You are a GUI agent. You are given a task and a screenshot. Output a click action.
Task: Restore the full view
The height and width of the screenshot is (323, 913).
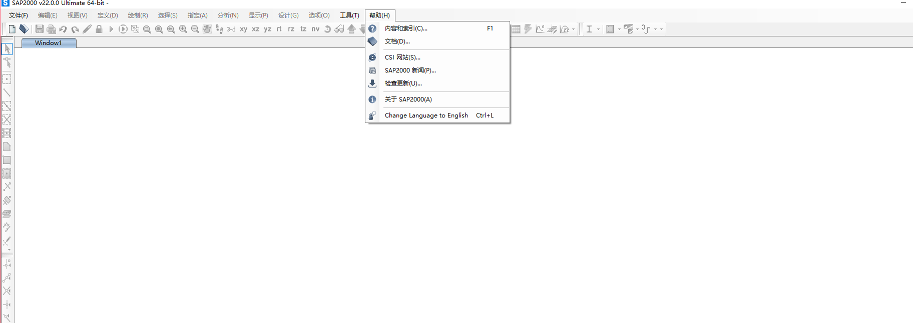[159, 29]
